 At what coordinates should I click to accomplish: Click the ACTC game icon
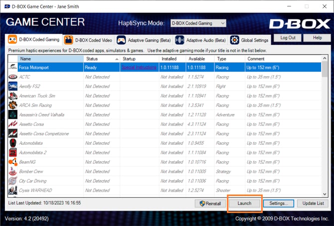tap(13, 77)
